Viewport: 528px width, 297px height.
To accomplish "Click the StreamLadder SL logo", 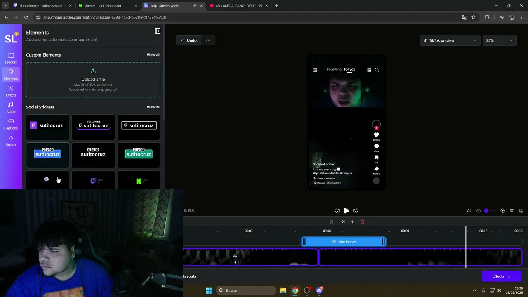I will tap(11, 38).
